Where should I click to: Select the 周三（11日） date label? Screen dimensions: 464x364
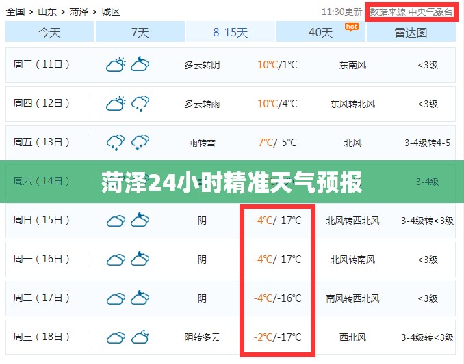coord(41,64)
